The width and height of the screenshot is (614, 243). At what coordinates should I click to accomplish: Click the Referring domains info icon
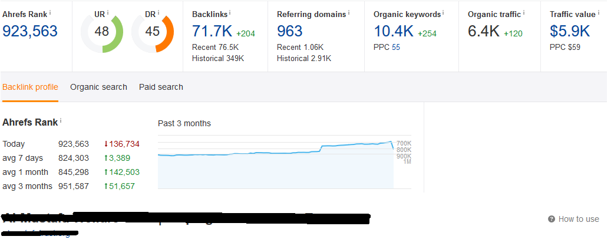tap(349, 12)
